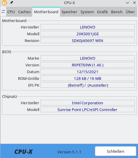The height and width of the screenshot is (158, 138).
Task: Select BIOS date 12/15/2021
Action: 88,72
